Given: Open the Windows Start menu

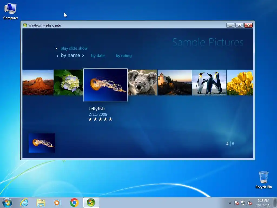Looking at the screenshot, I should 7,203.
